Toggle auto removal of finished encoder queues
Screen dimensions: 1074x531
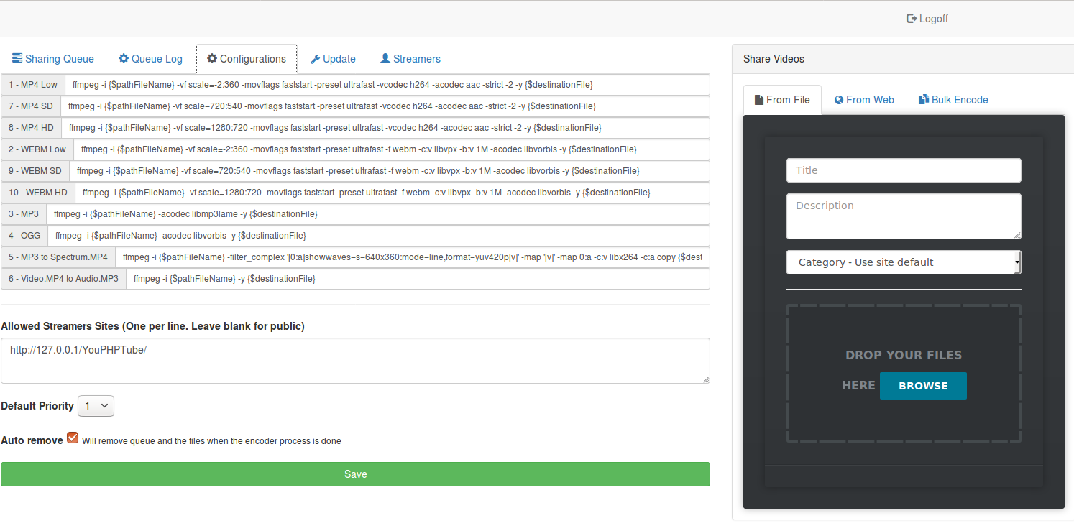point(72,437)
